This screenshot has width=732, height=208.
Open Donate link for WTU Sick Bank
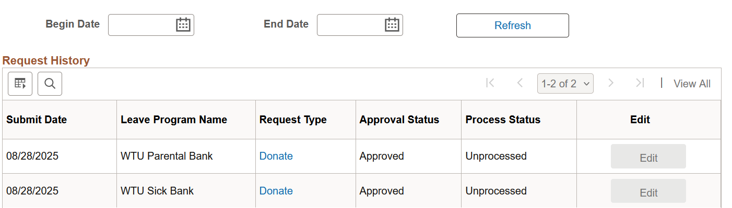click(276, 191)
